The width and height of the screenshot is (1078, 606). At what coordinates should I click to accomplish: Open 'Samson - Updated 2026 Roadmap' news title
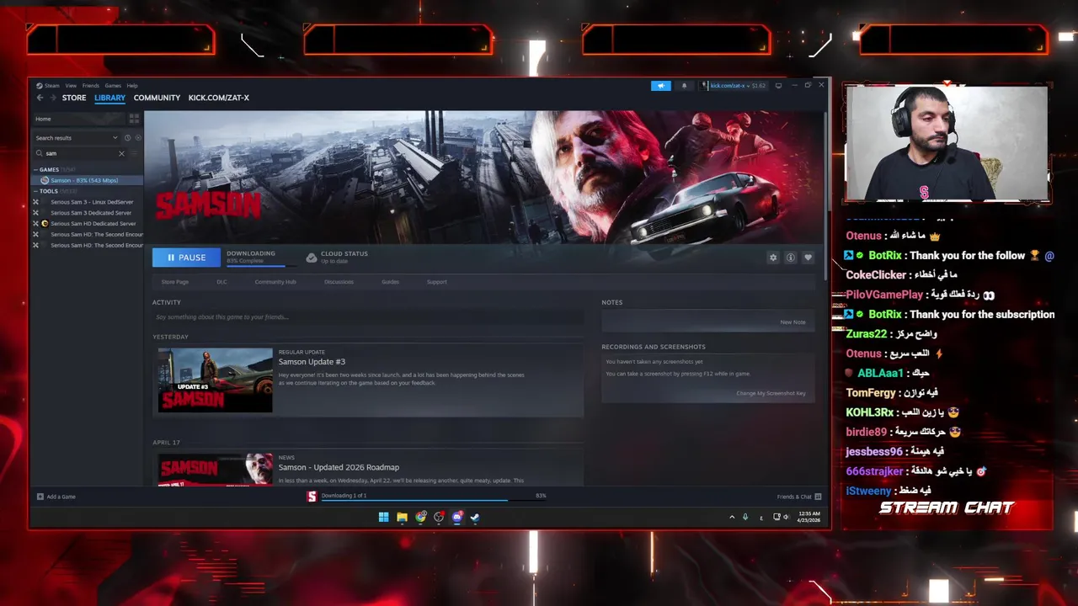[339, 467]
